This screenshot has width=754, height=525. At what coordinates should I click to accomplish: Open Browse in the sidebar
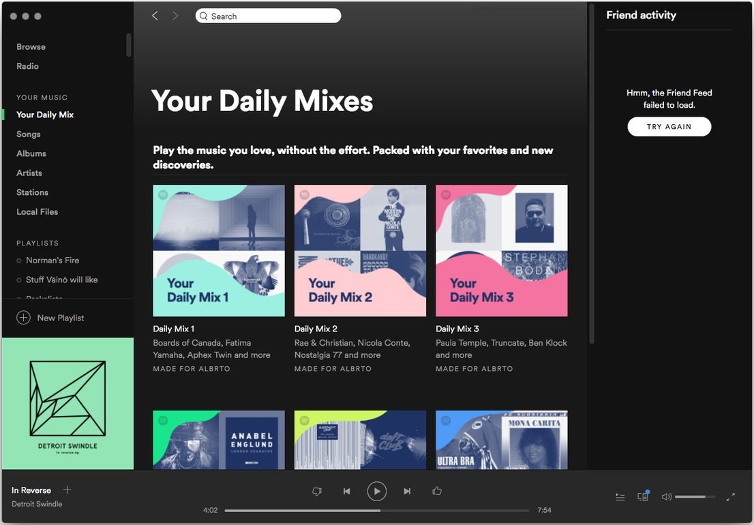click(31, 47)
